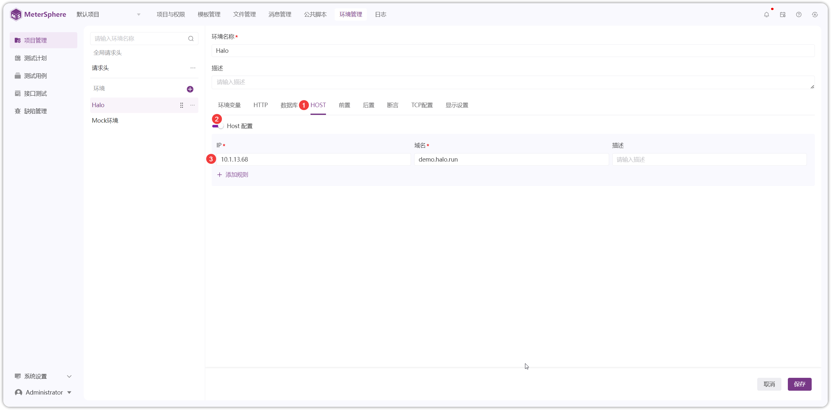Switch to the TCP配置 tab
This screenshot has height=410, width=831.
pos(422,105)
